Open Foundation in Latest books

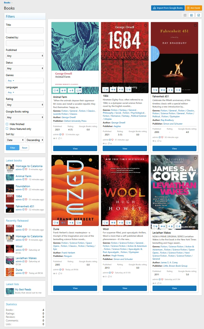[x=23, y=186]
